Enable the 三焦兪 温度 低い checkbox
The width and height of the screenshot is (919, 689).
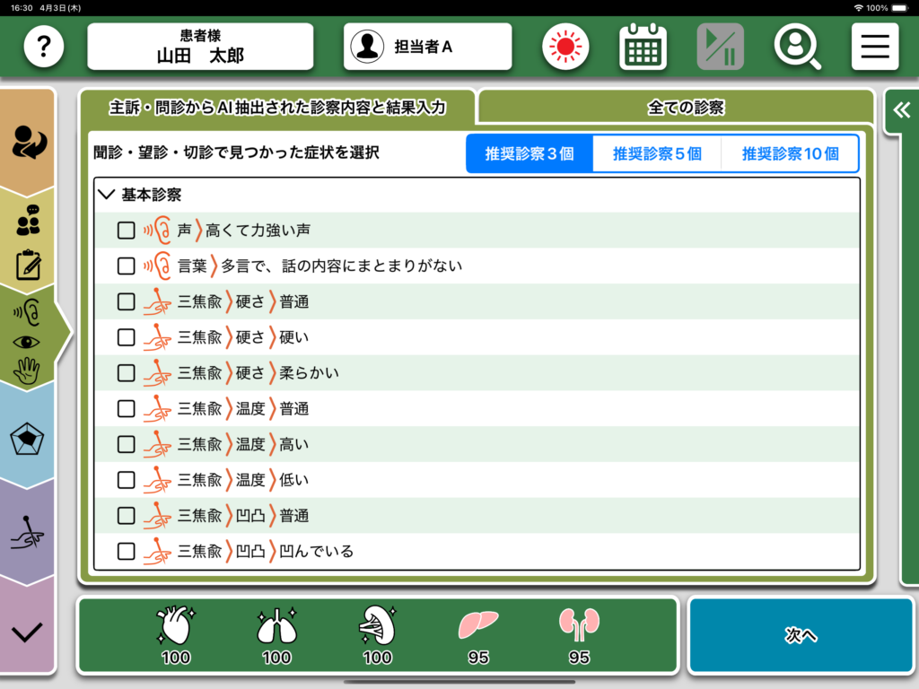click(x=127, y=480)
